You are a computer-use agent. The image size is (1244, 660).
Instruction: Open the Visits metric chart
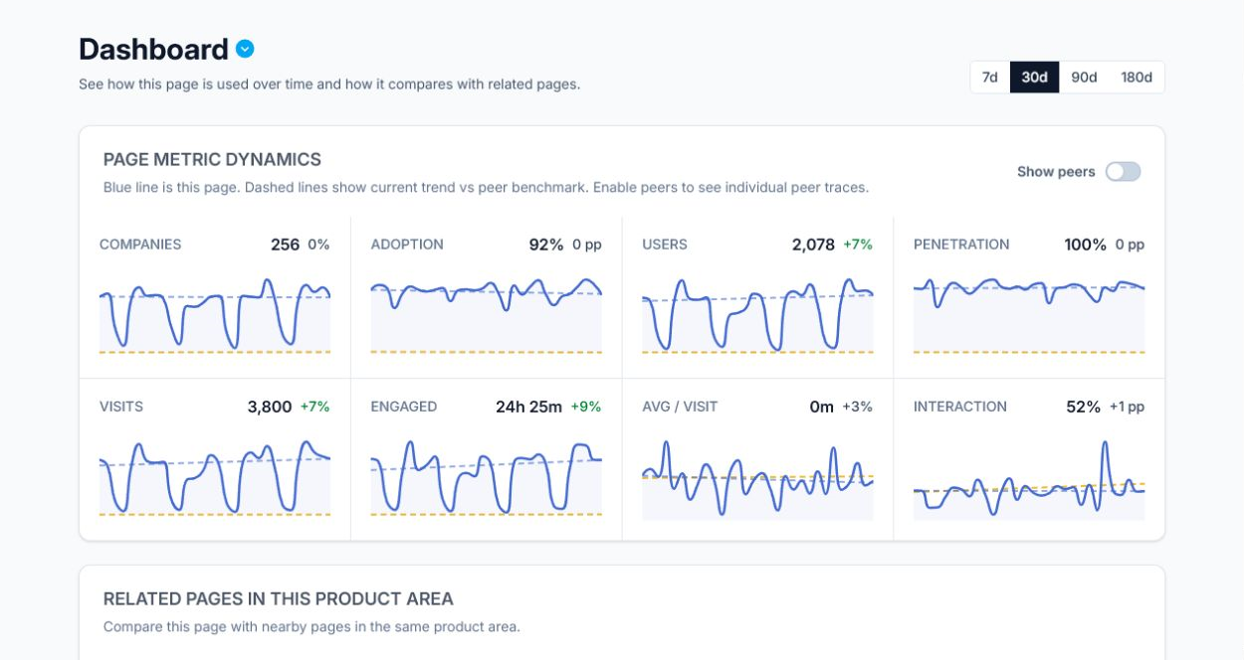point(215,478)
